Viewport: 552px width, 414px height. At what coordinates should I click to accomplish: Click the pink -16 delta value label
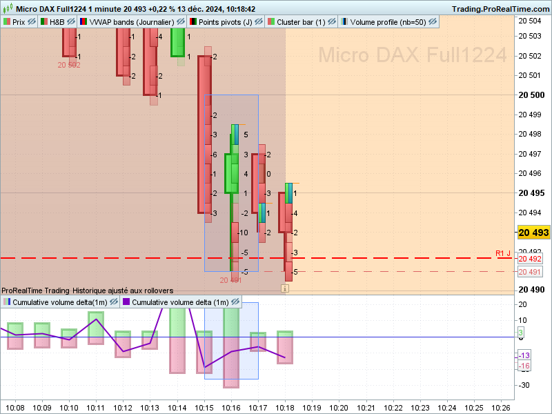pyautogui.click(x=524, y=366)
